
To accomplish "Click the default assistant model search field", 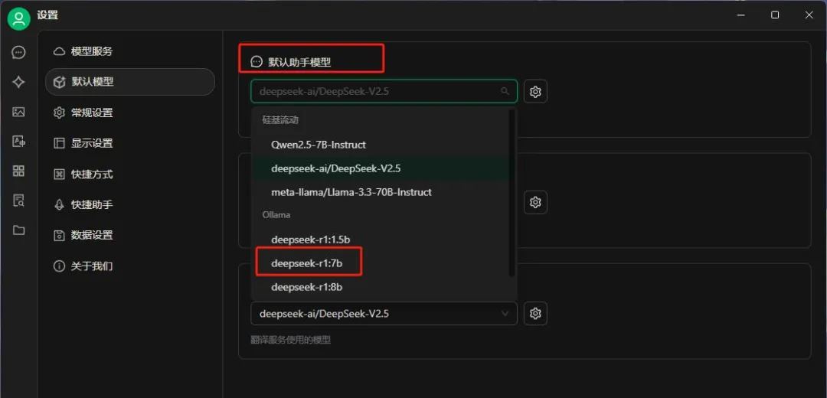I will click(x=384, y=91).
